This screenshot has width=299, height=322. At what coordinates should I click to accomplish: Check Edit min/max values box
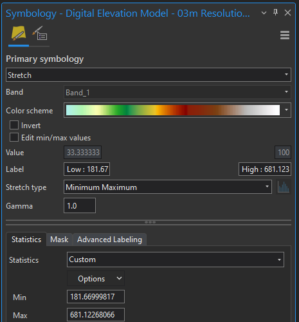14,137
